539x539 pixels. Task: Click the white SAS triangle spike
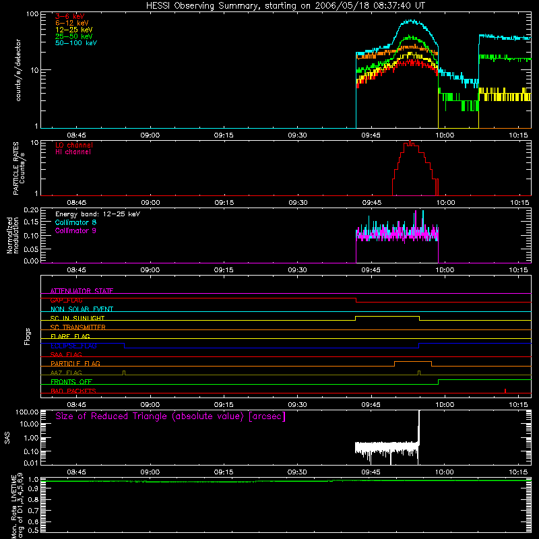coord(418,426)
